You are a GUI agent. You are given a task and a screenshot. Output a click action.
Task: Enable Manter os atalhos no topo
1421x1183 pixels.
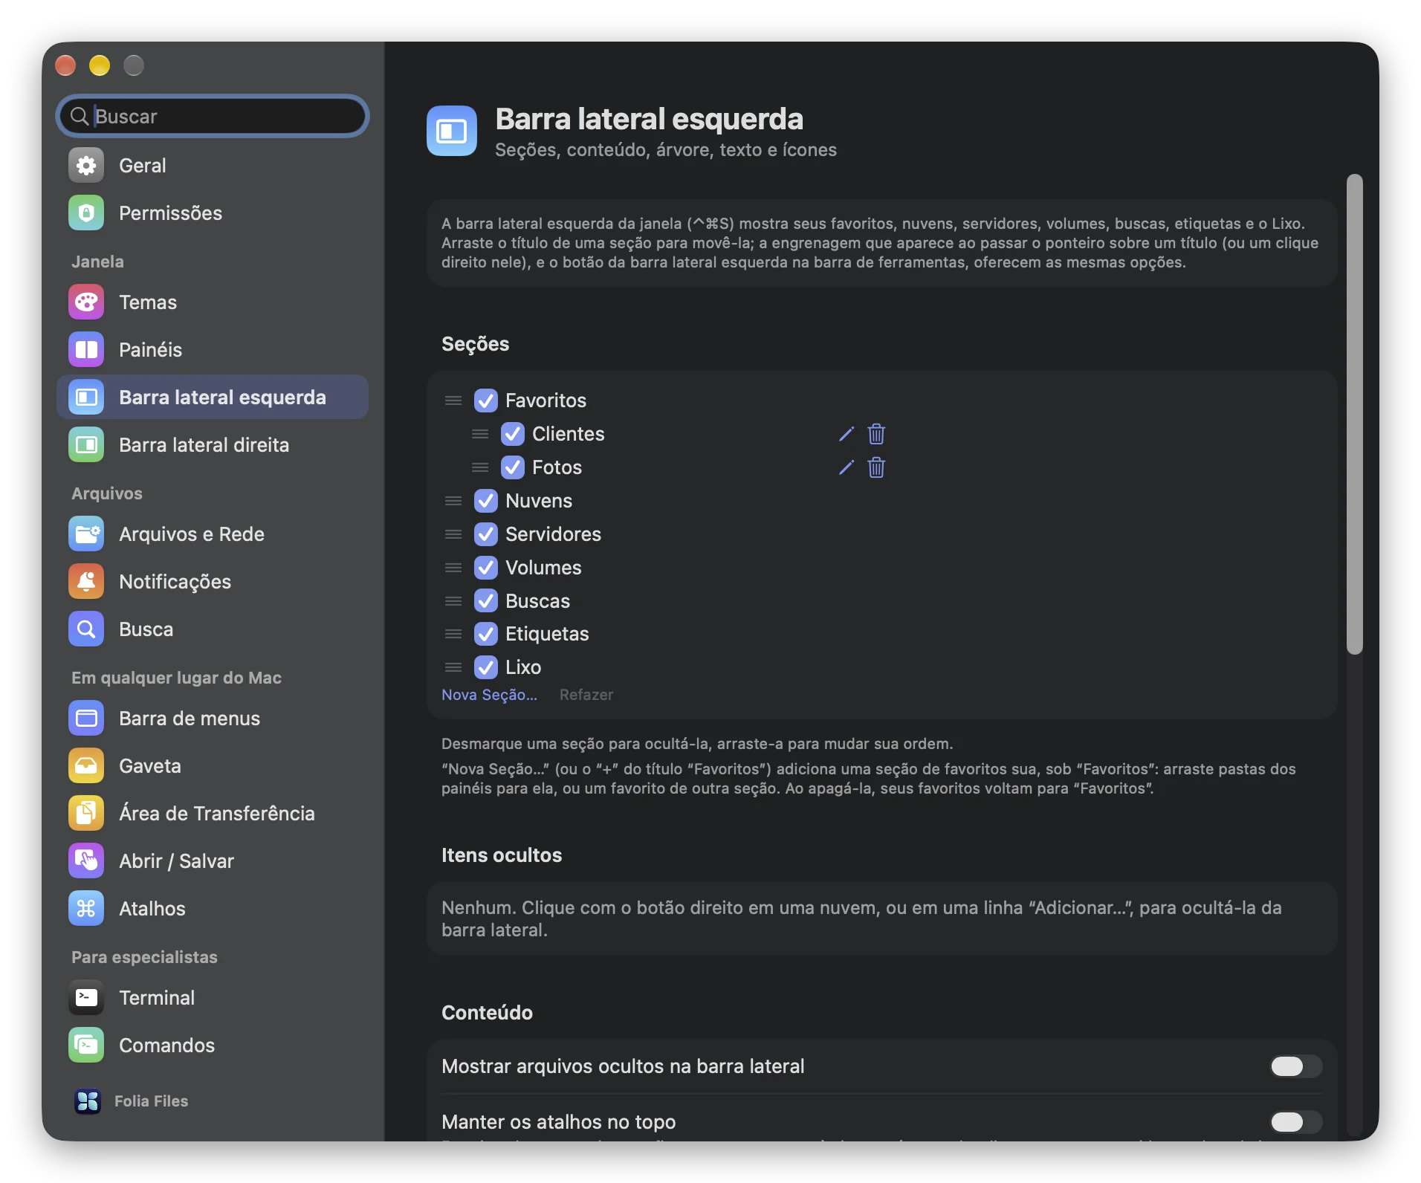pos(1296,1121)
